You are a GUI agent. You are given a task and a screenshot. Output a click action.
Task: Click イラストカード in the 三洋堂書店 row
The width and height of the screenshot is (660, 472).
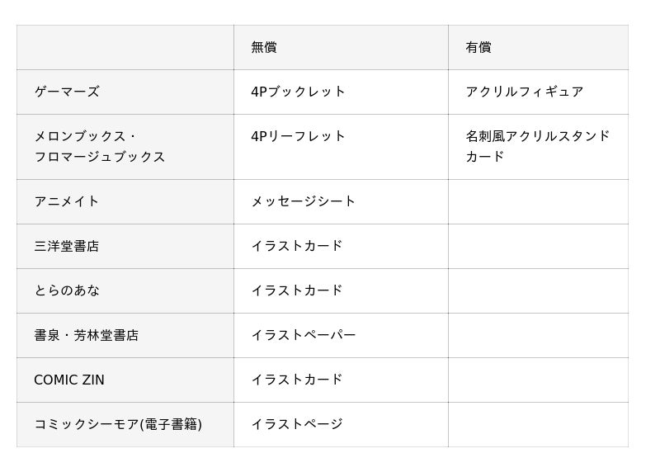click(x=297, y=246)
